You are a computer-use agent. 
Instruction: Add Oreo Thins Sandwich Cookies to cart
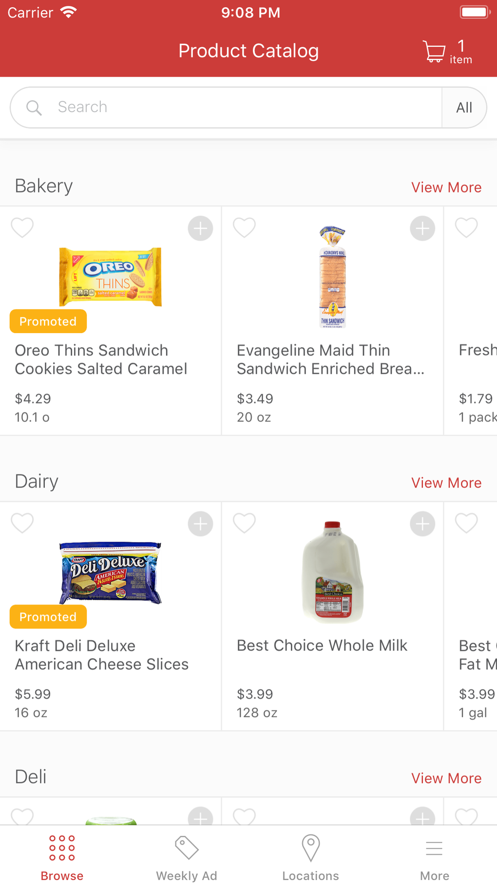tap(200, 228)
